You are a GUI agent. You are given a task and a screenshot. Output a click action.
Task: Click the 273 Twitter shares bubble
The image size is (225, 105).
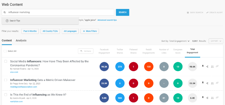coord(120,67)
